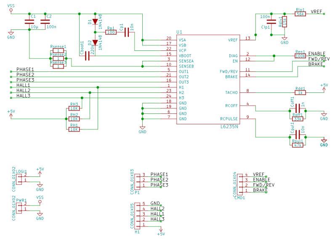Click the OUT3 pin label
This screenshot has height=239, width=335.
coord(184,82)
